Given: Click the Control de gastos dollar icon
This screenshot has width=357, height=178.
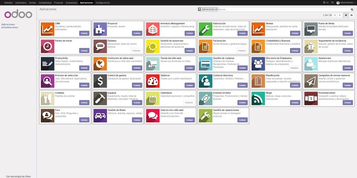Looking at the screenshot, I should click(x=100, y=81).
